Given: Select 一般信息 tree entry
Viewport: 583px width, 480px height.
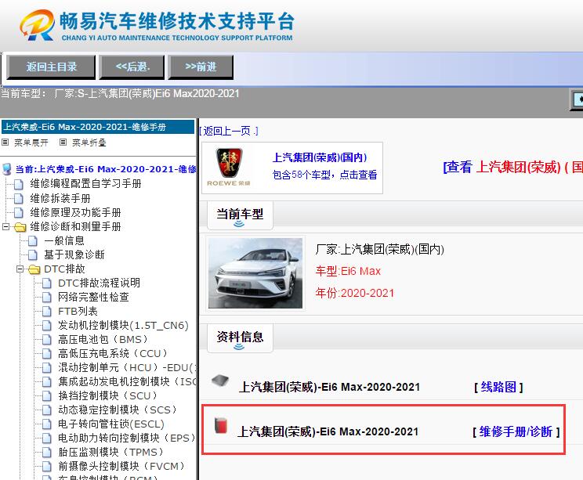Looking at the screenshot, I should 64,240.
